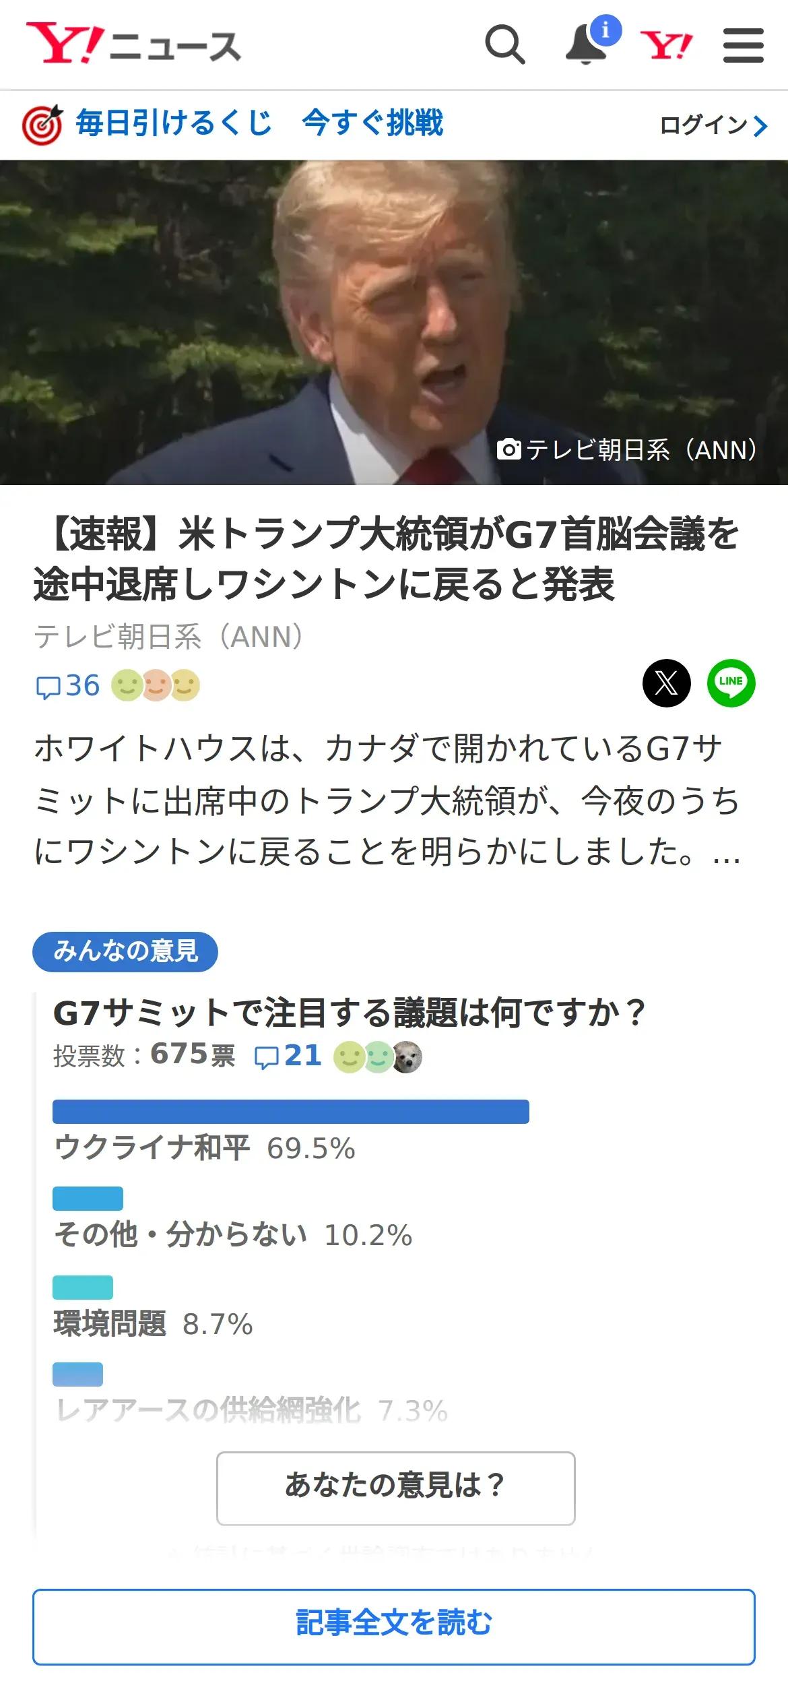Image resolution: width=788 pixels, height=1706 pixels.
Task: Open the G7 breaking news headline
Action: pos(387,558)
